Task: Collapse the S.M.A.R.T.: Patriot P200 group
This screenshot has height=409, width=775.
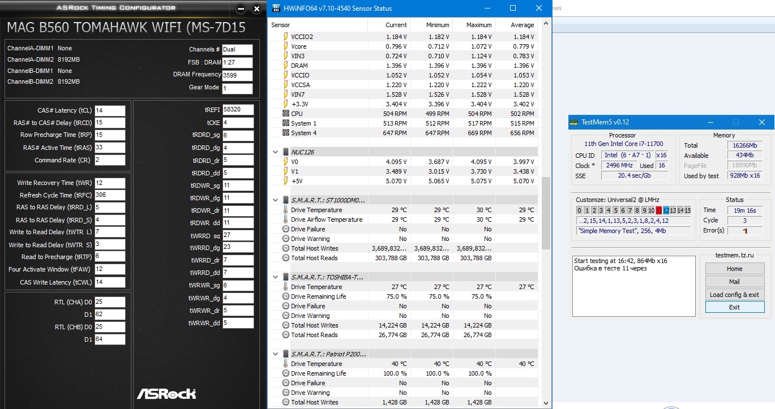Action: tap(276, 354)
